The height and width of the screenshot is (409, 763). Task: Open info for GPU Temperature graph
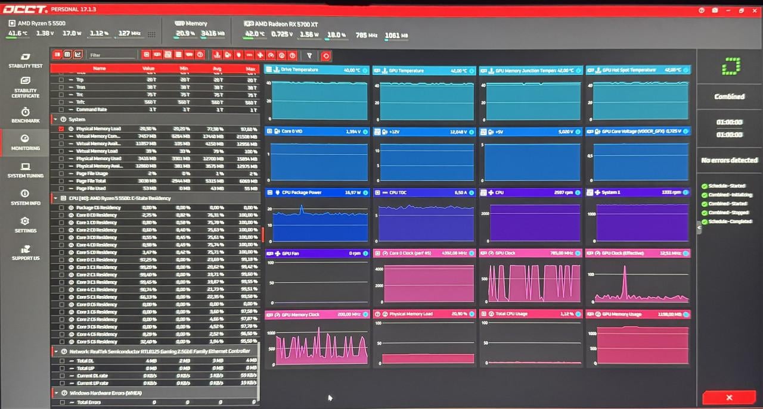click(x=472, y=71)
